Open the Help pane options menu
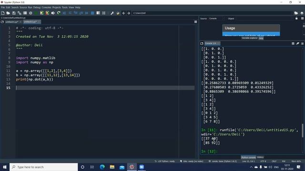 point(302,18)
